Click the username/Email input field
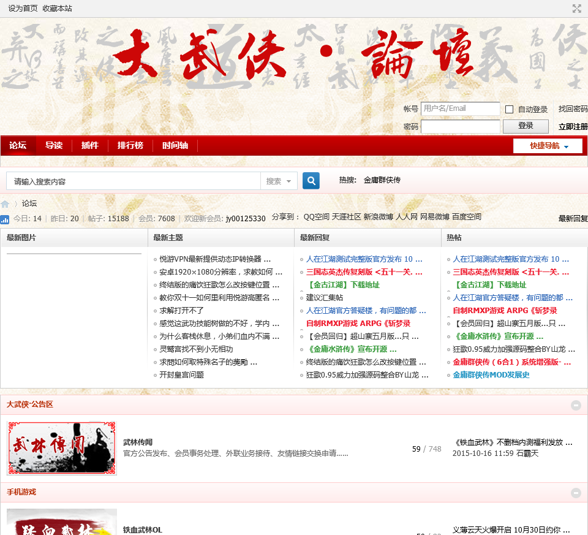Screen dimensions: 588x535 pos(460,109)
